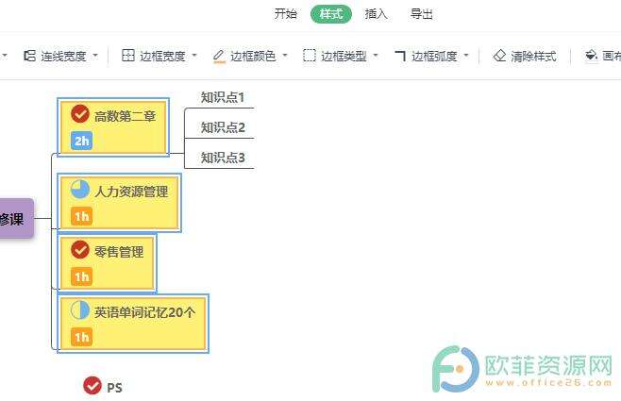Expand the 边框类型 dropdown arrow
The width and height of the screenshot is (621, 401).
pyautogui.click(x=376, y=56)
